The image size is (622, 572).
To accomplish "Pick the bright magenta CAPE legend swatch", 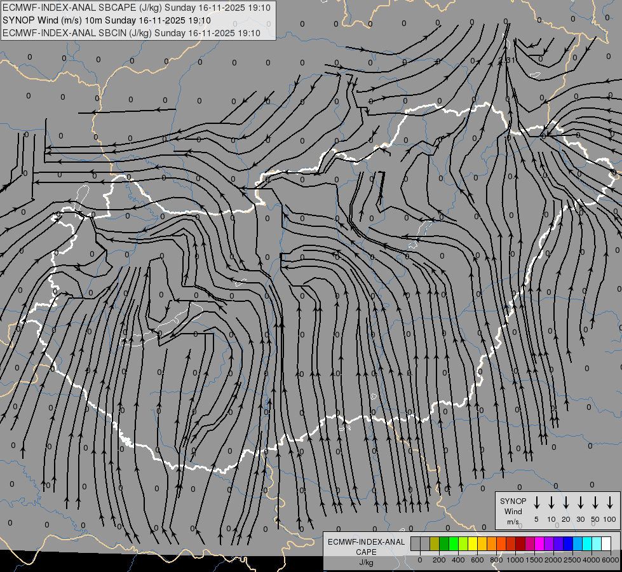I will pyautogui.click(x=540, y=543).
